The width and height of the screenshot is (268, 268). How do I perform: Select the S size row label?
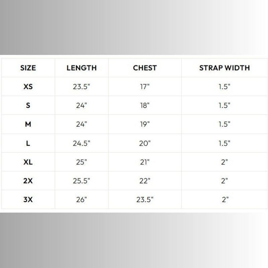(28, 106)
